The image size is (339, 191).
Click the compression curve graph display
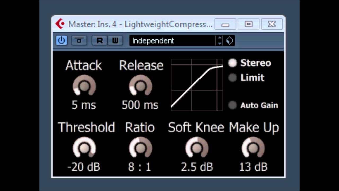pyautogui.click(x=197, y=85)
